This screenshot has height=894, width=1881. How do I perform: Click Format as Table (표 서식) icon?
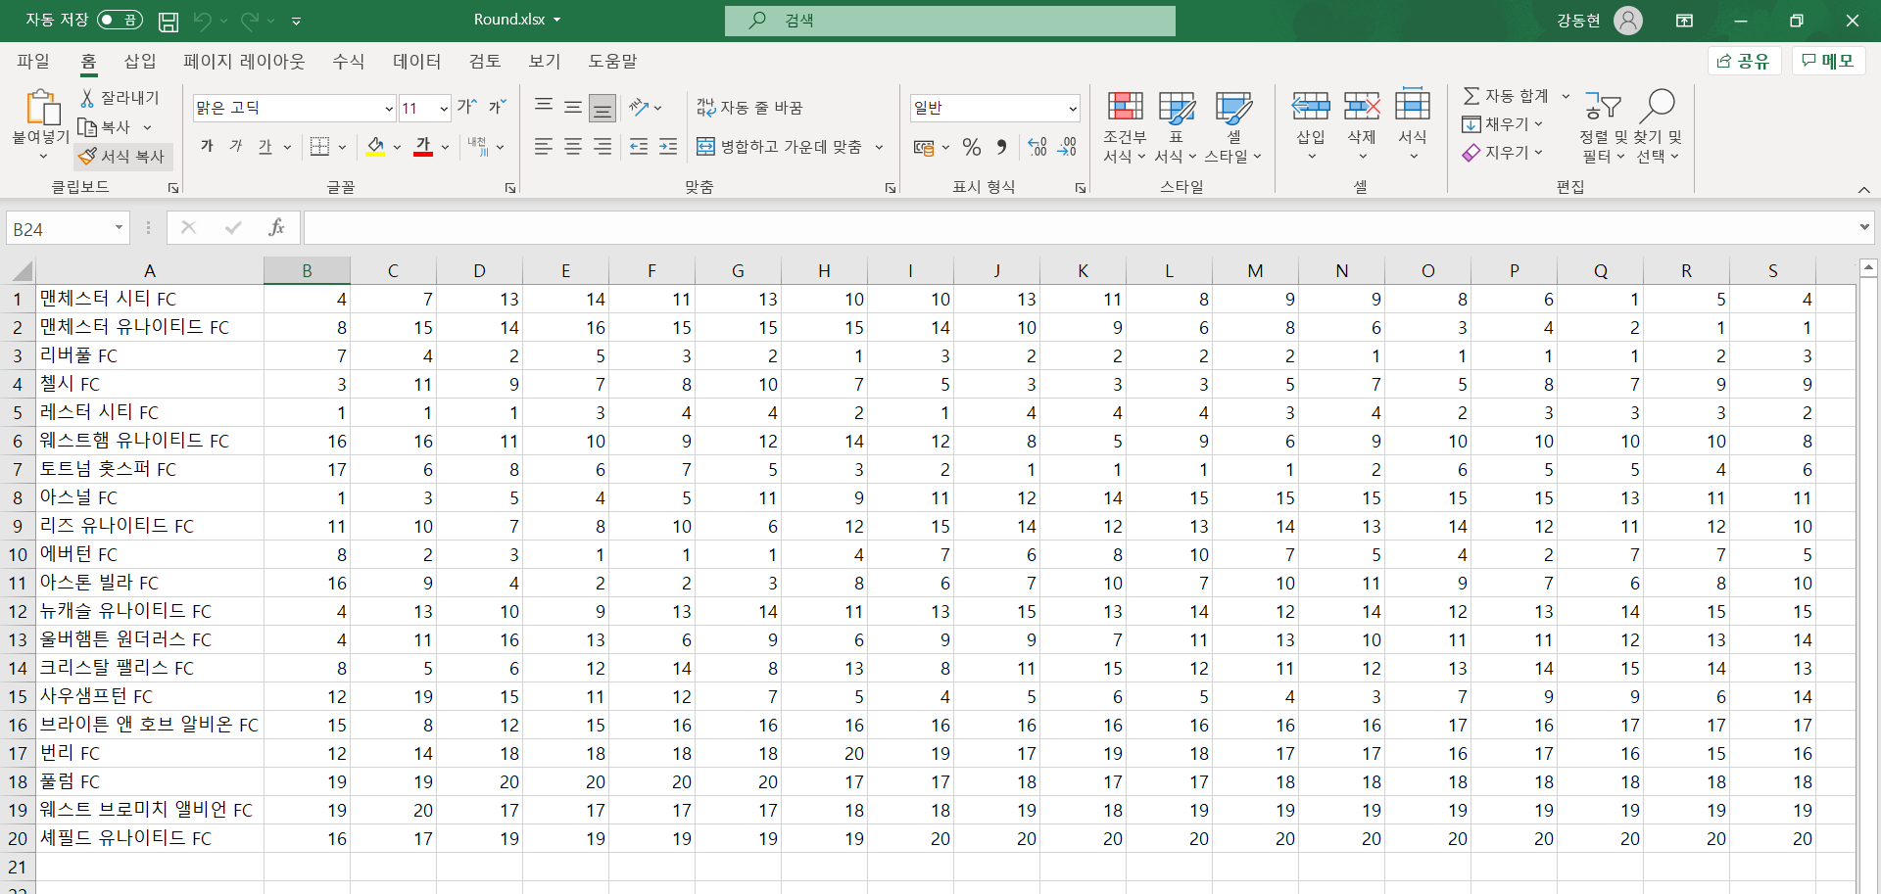pos(1176,106)
